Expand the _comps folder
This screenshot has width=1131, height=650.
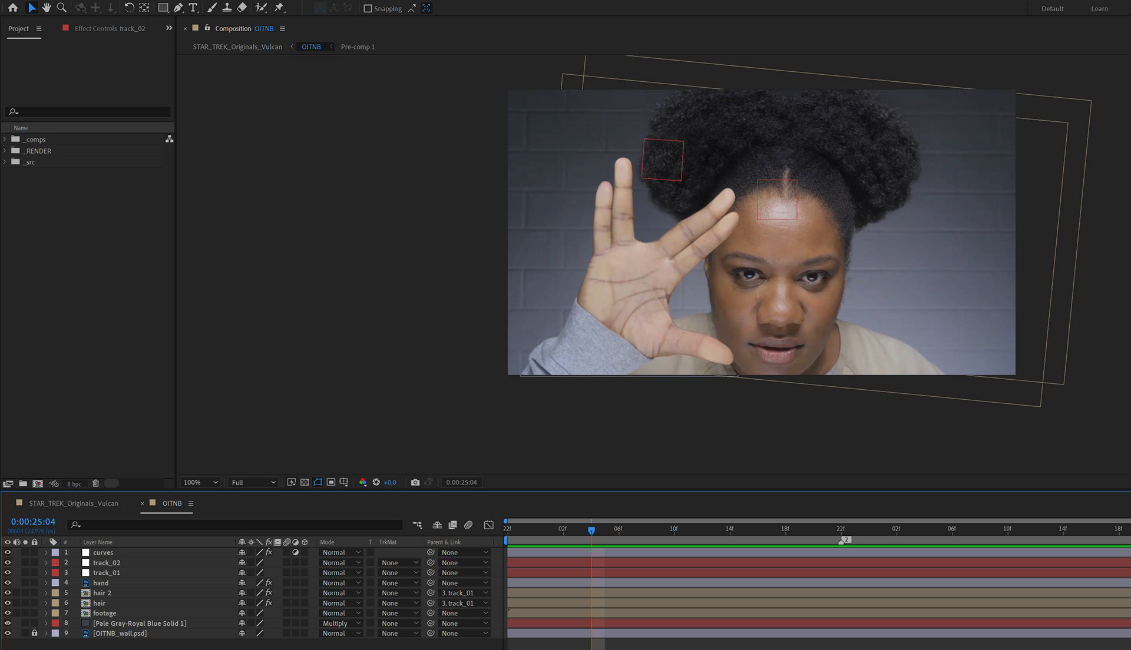tap(5, 139)
